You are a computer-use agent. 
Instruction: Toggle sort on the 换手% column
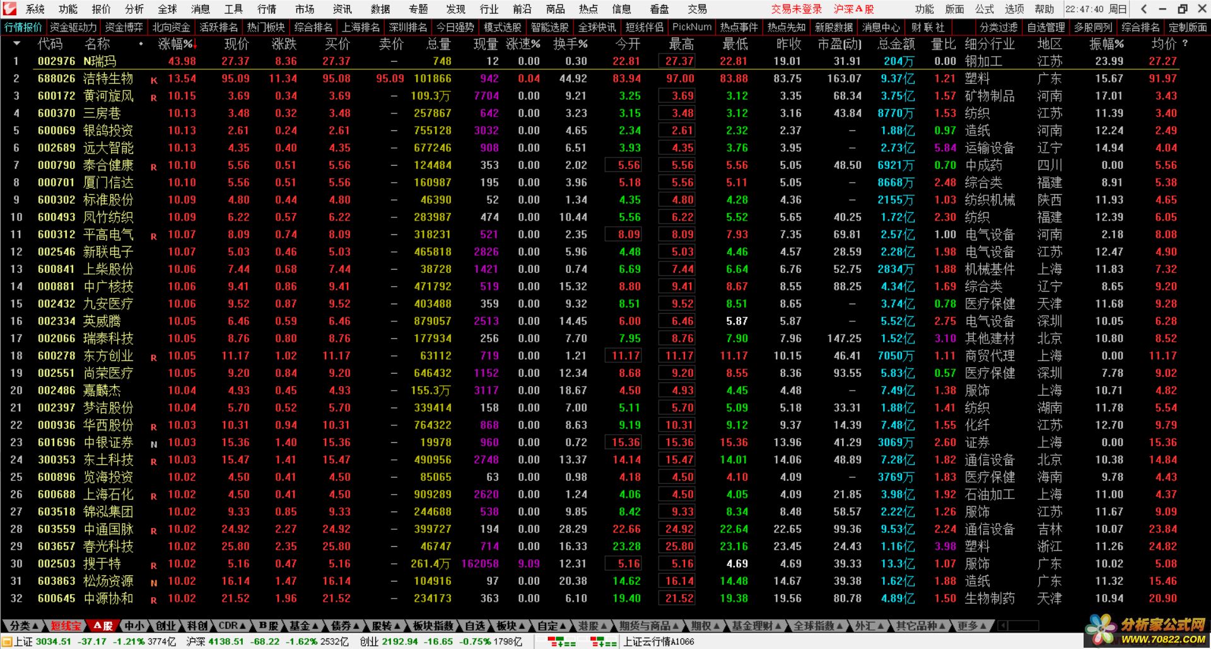[570, 44]
